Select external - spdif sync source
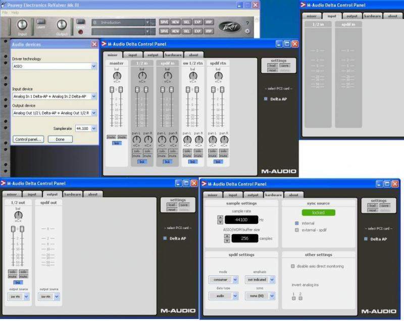Screen dimensions: 404x321 click(x=296, y=230)
